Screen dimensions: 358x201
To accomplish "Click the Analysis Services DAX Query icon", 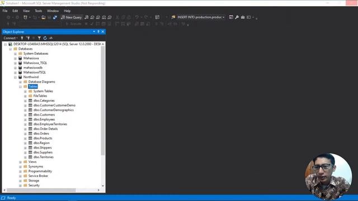I will (110, 17).
